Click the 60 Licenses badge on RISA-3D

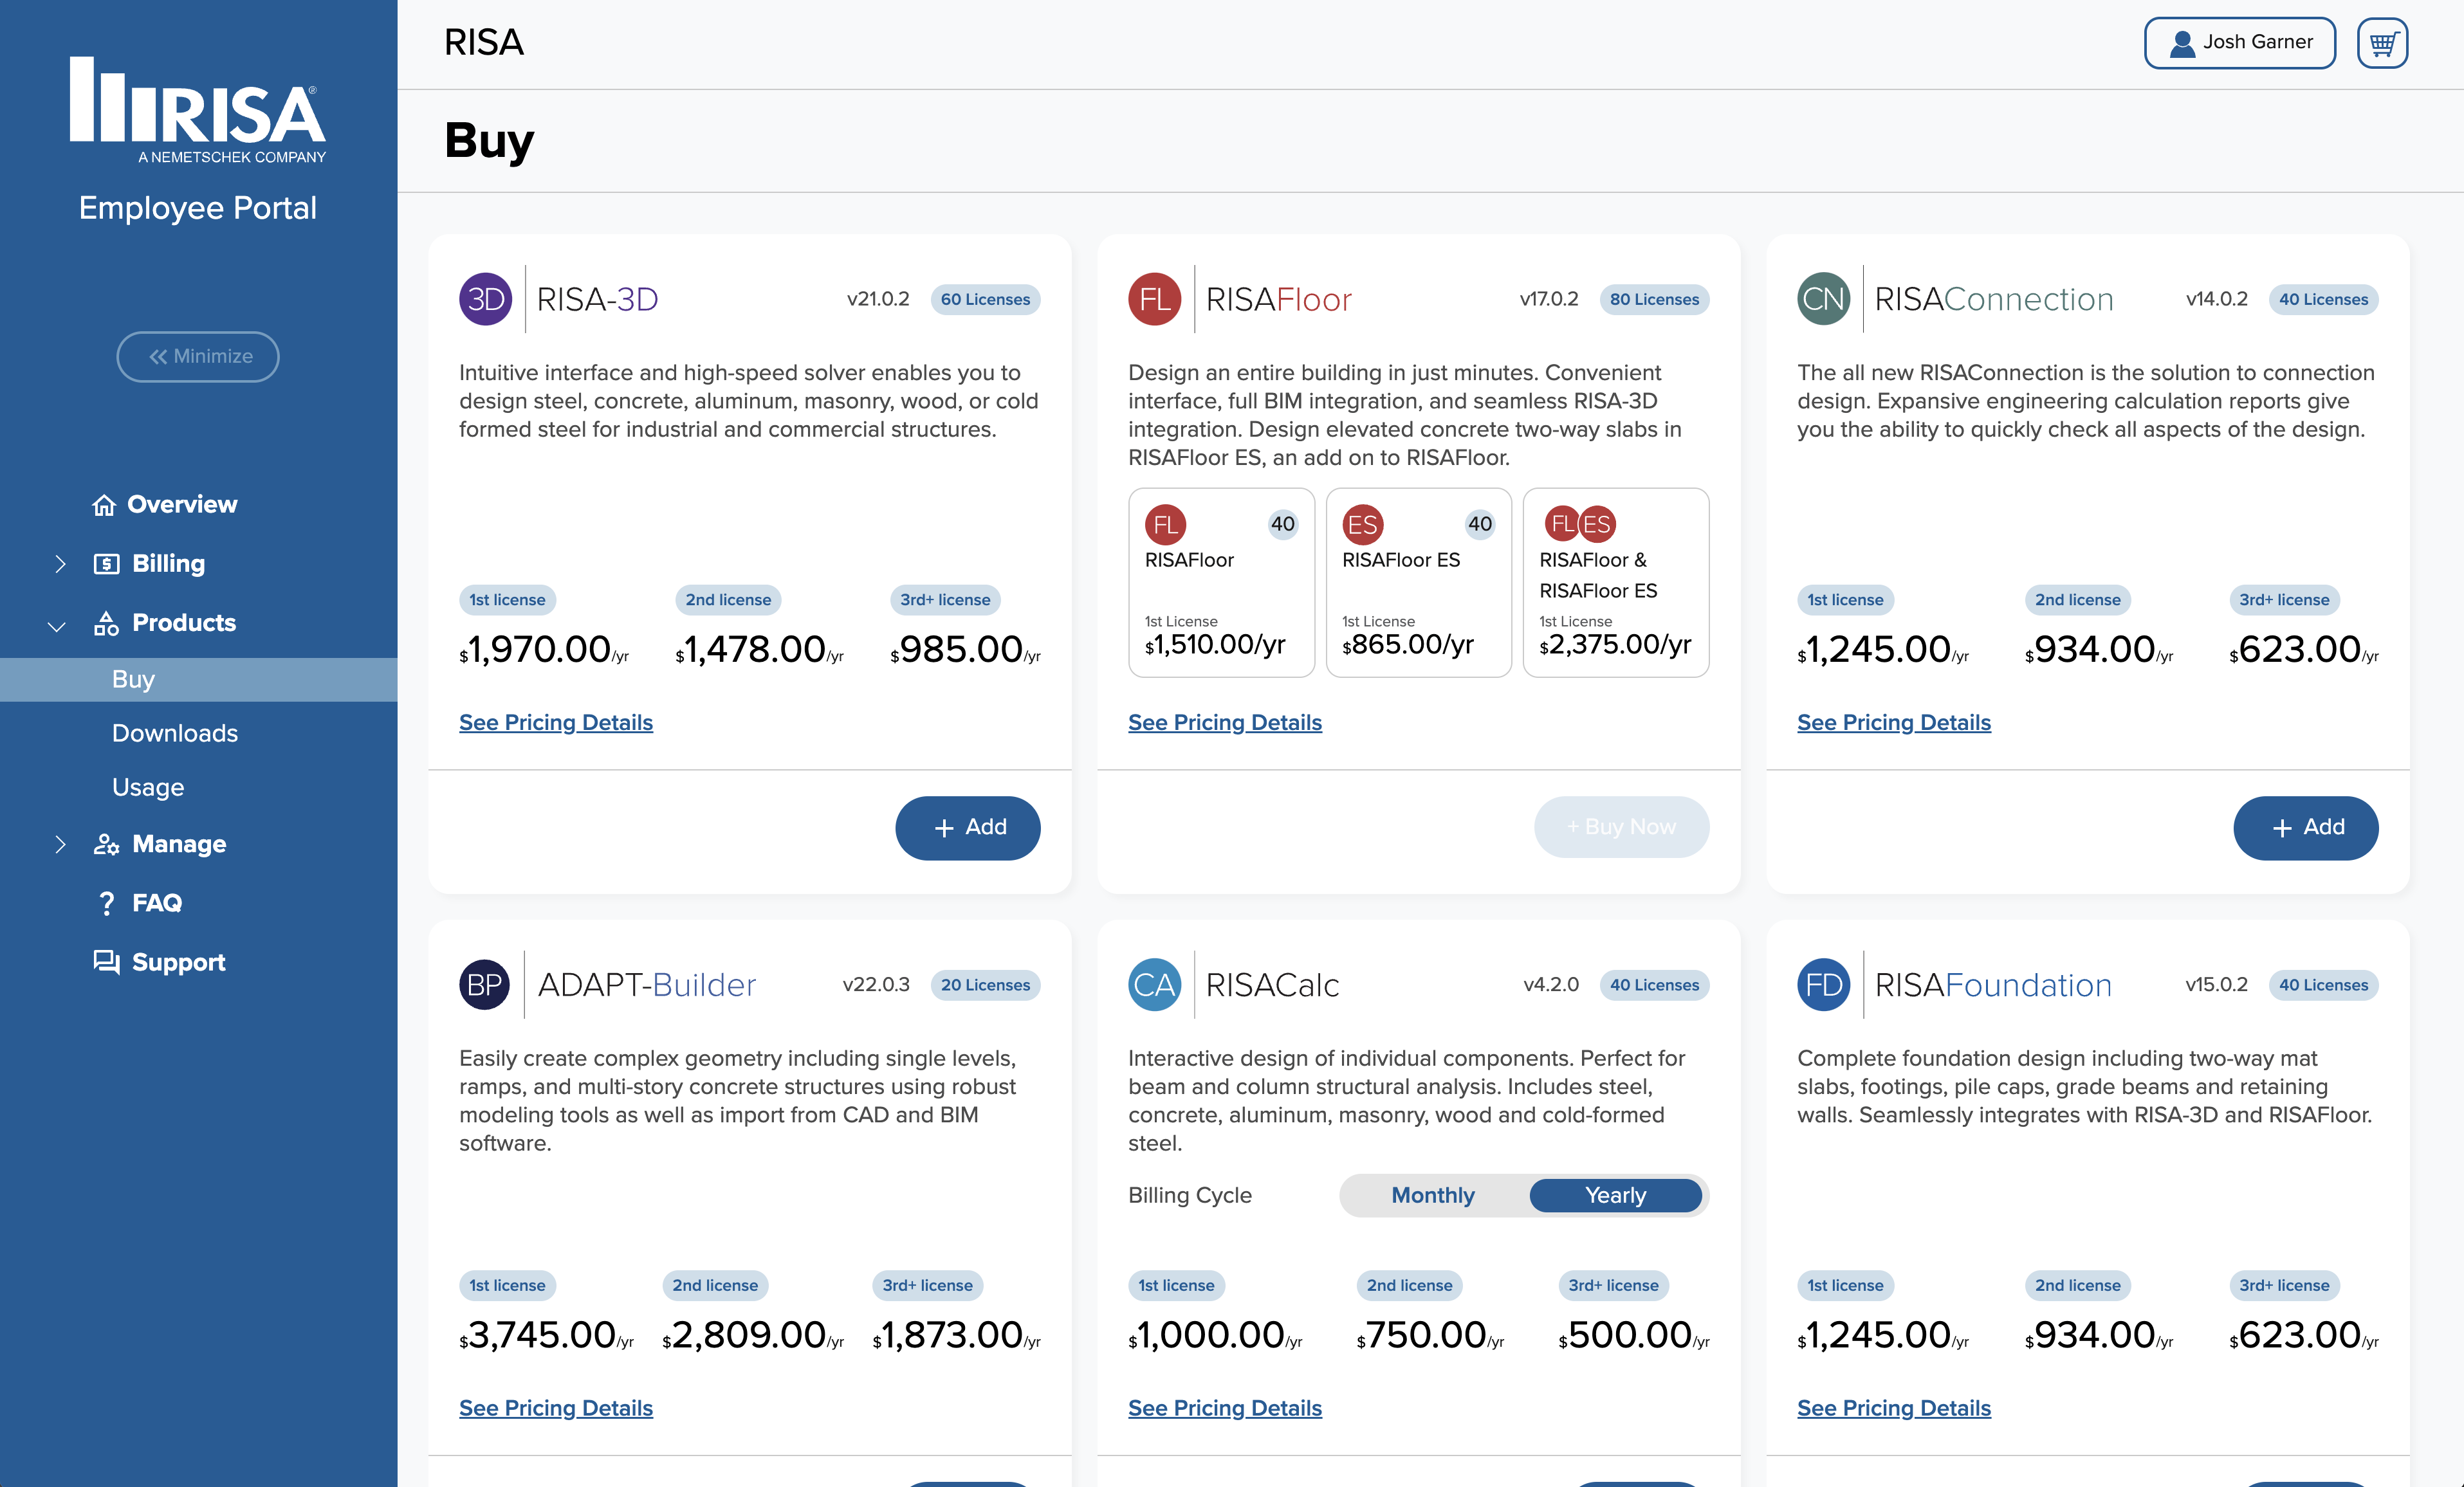point(985,299)
